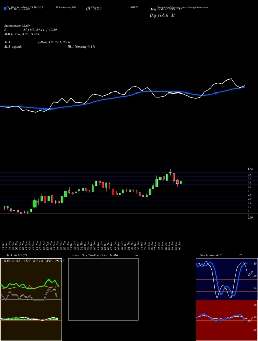Select the "CL: 3.57" closing price value
This screenshot has width=258, height=341.
pos(94,9)
